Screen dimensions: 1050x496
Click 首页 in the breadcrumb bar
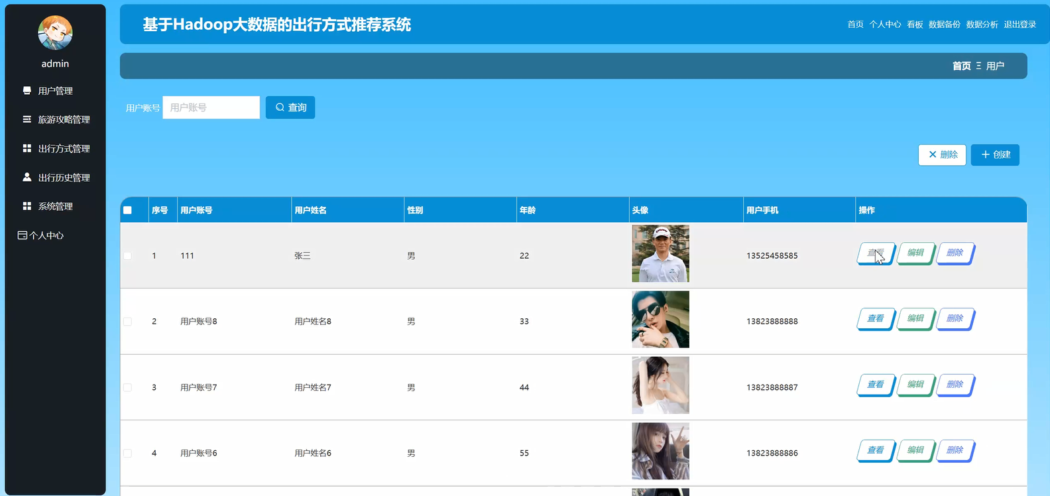pyautogui.click(x=961, y=66)
